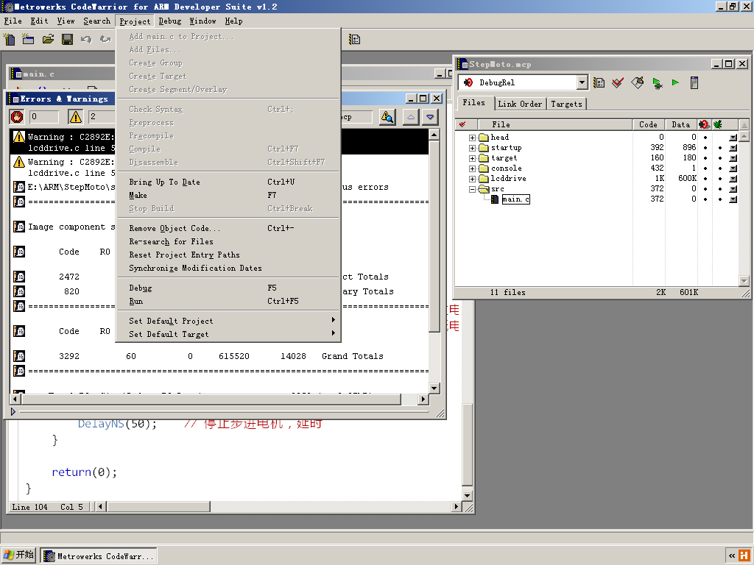Open the Debug menu in menu bar
754x565 pixels.
point(170,21)
